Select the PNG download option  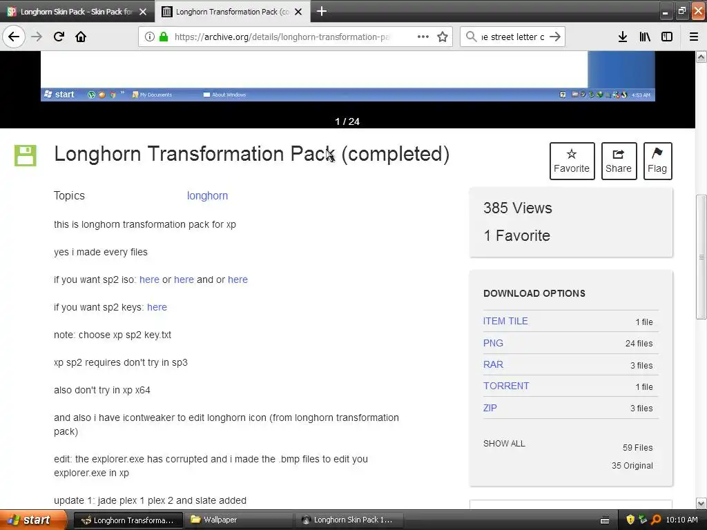pos(493,343)
